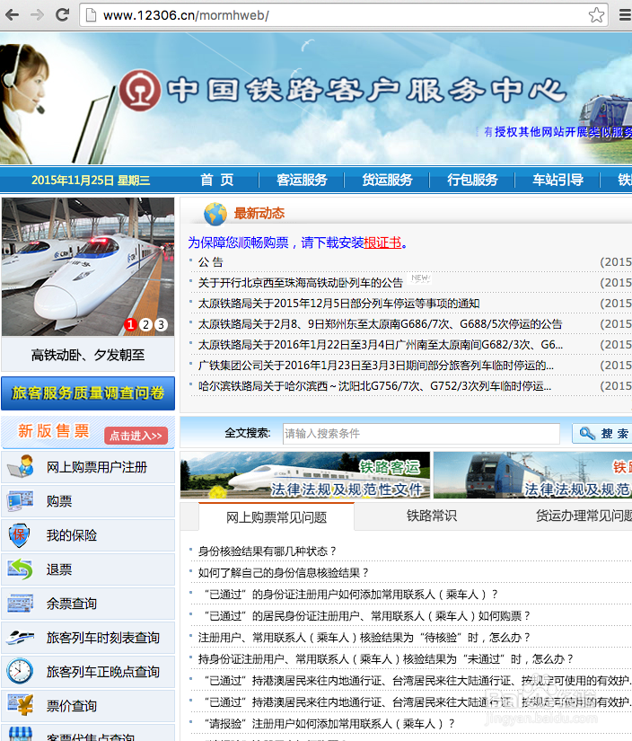This screenshot has height=741, width=632.
Task: Click the 退票 green arrow icon
Action: click(21, 569)
